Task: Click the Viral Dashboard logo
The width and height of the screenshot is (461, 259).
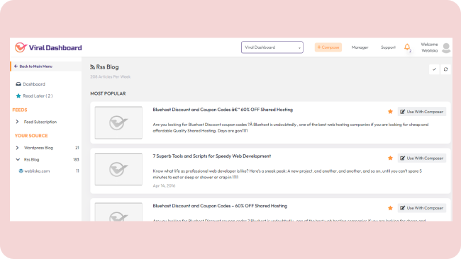Action: click(x=48, y=47)
